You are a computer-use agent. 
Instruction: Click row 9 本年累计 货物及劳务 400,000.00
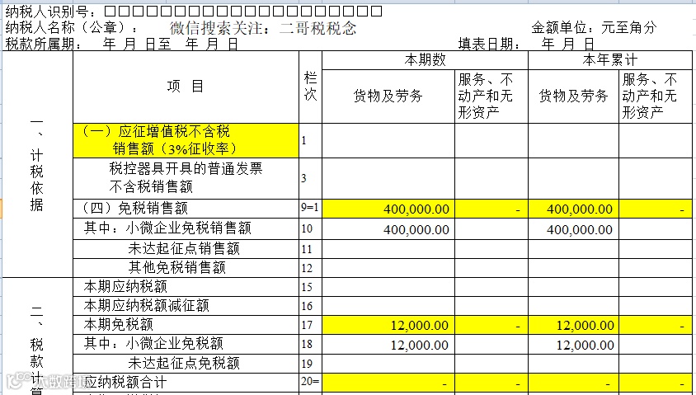(573, 209)
